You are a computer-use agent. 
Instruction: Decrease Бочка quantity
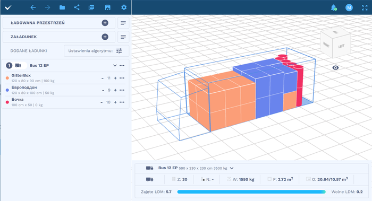102,102
